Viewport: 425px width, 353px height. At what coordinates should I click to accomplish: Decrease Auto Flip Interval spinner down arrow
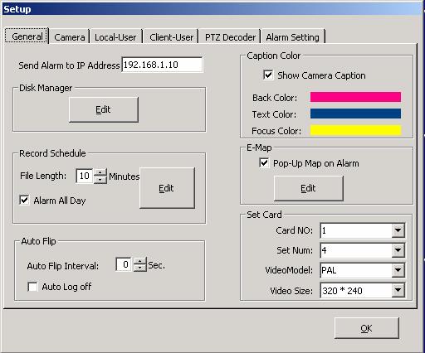pyautogui.click(x=140, y=268)
